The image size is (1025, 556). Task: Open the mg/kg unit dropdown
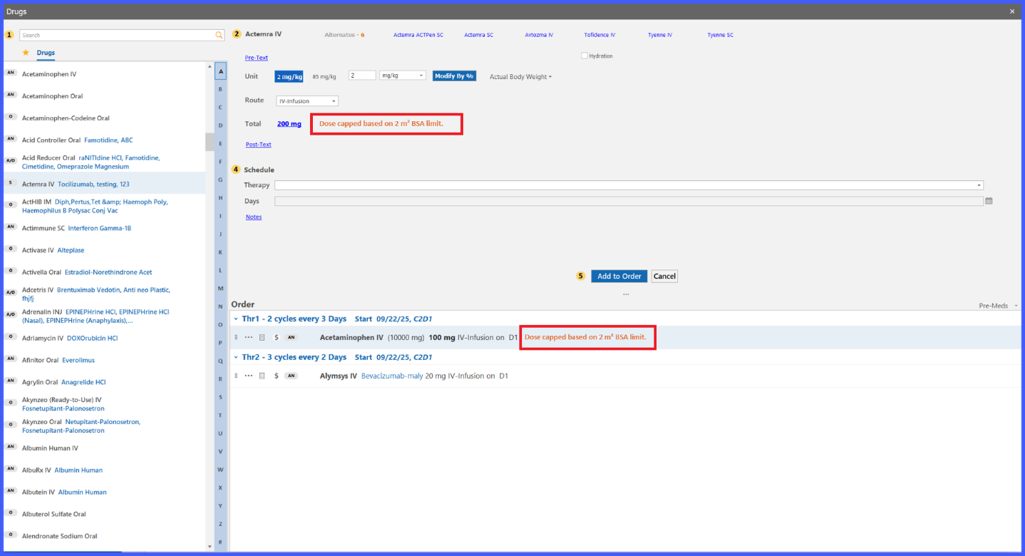point(402,75)
